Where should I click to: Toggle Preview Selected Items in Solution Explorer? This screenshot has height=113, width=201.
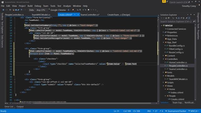189,18
